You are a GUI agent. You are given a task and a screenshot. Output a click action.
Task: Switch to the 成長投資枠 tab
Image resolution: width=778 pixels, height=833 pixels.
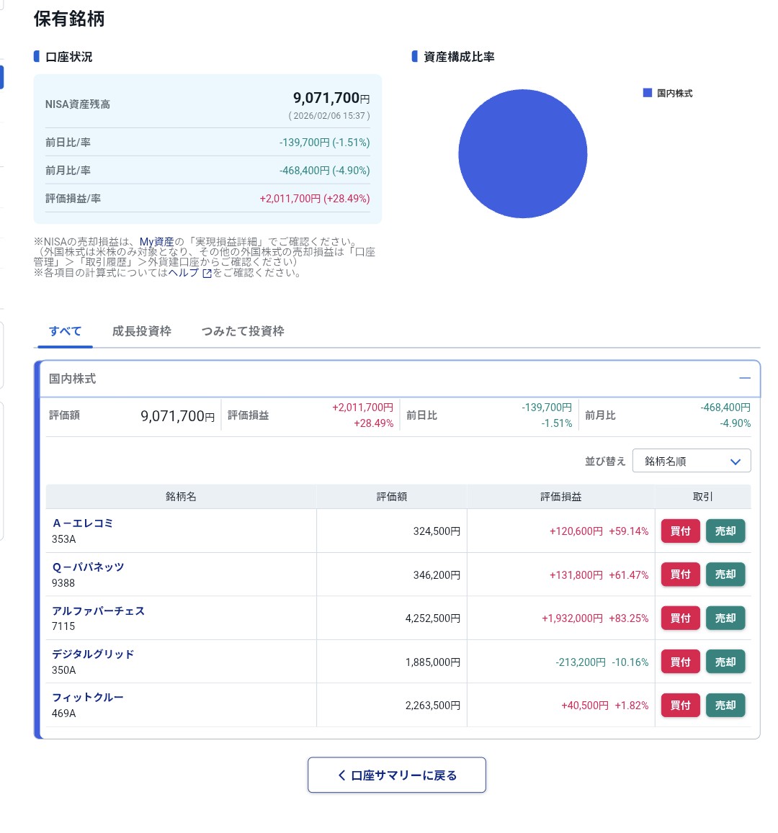142,331
